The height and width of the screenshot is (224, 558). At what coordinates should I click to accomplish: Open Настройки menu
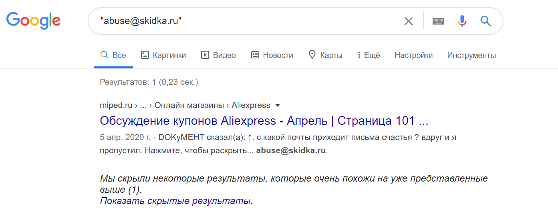413,56
